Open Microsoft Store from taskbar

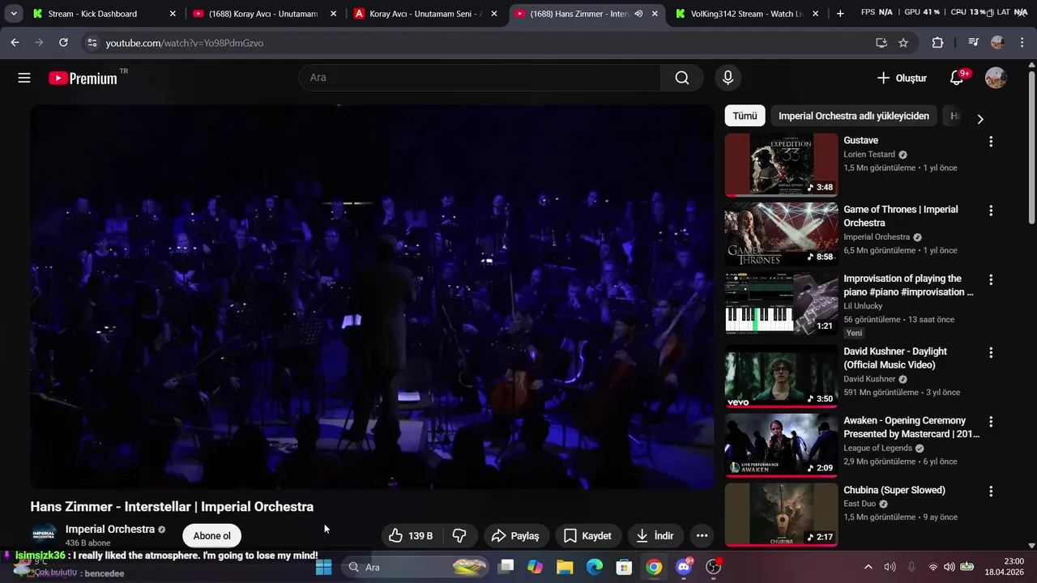pyautogui.click(x=624, y=567)
